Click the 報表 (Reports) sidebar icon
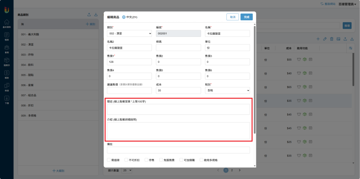360x179 pixels. [x=7, y=35]
